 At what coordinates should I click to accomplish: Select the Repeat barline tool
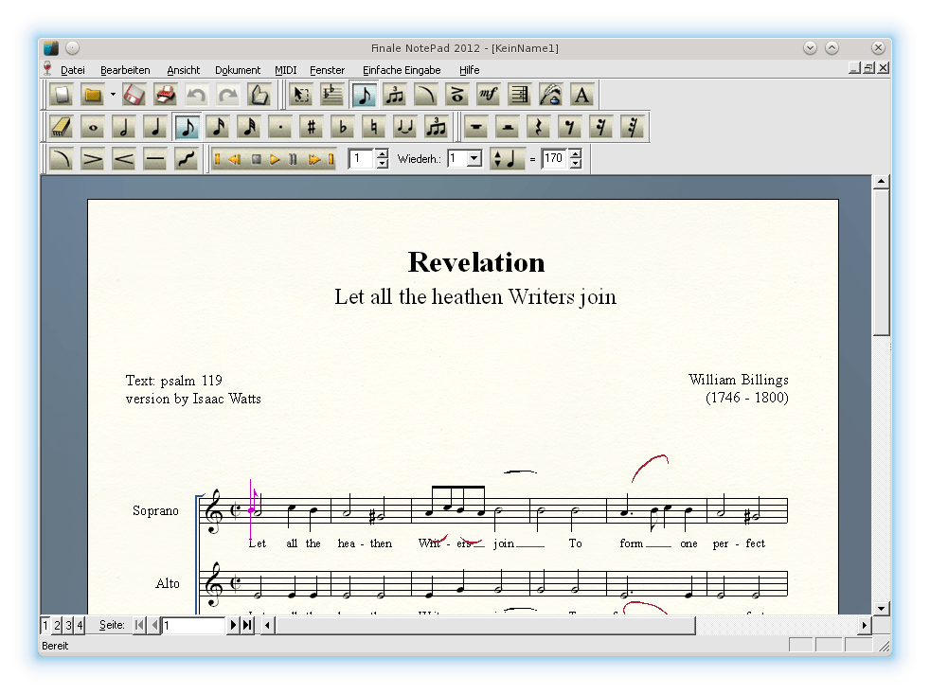(520, 95)
